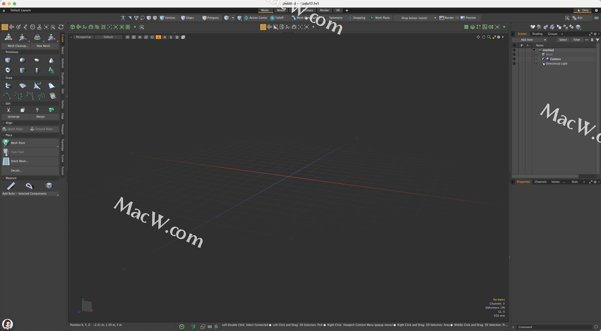Select the Sphere primitive tool
Viewport: 601px width, 331px height.
[x=22, y=60]
